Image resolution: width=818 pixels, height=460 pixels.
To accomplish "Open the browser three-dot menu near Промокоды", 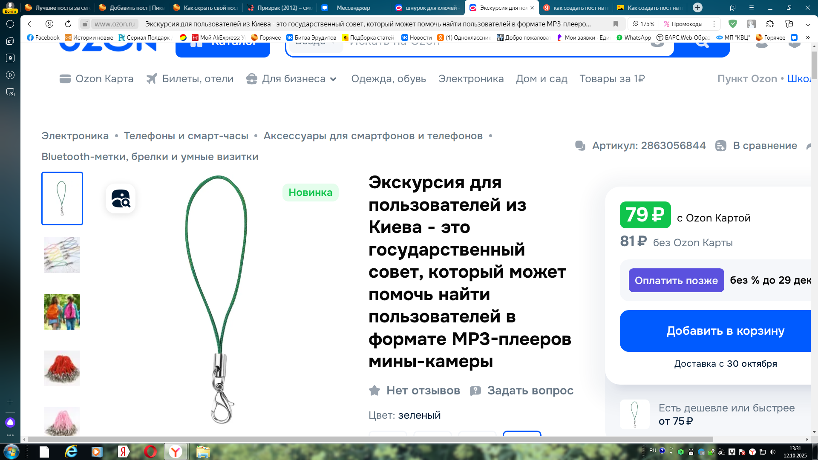I will pos(714,24).
